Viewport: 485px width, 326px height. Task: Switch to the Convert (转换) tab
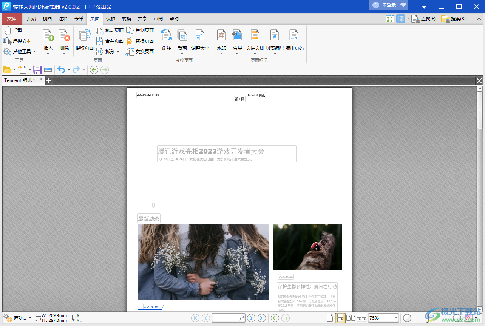(127, 18)
